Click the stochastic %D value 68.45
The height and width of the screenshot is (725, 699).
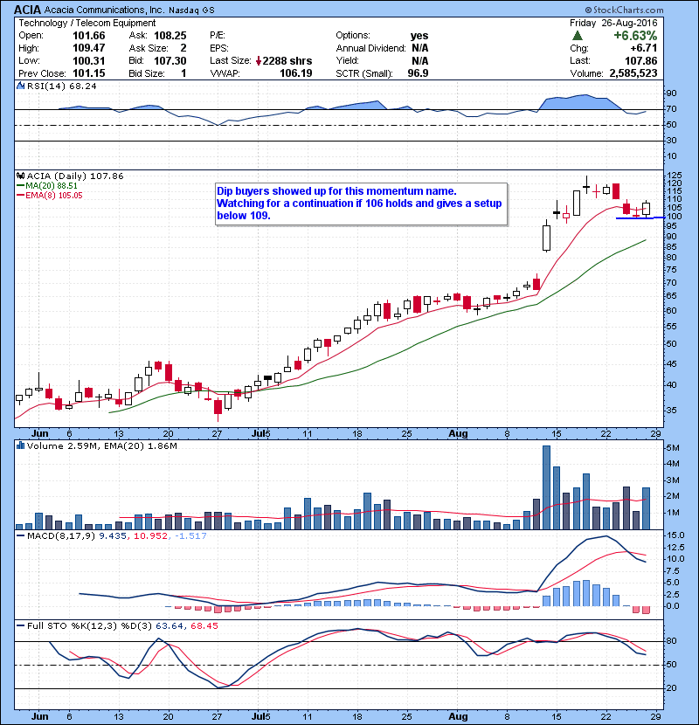(204, 625)
